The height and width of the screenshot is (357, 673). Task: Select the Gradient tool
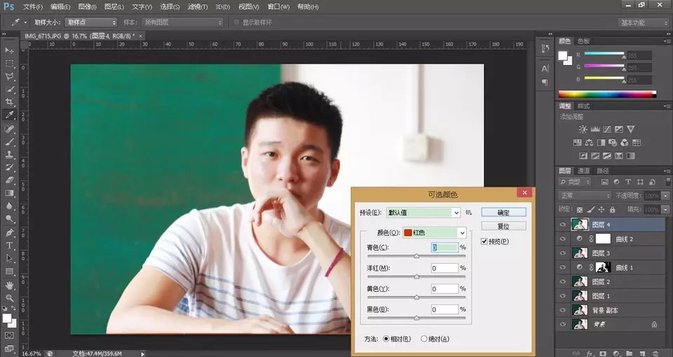[x=9, y=193]
